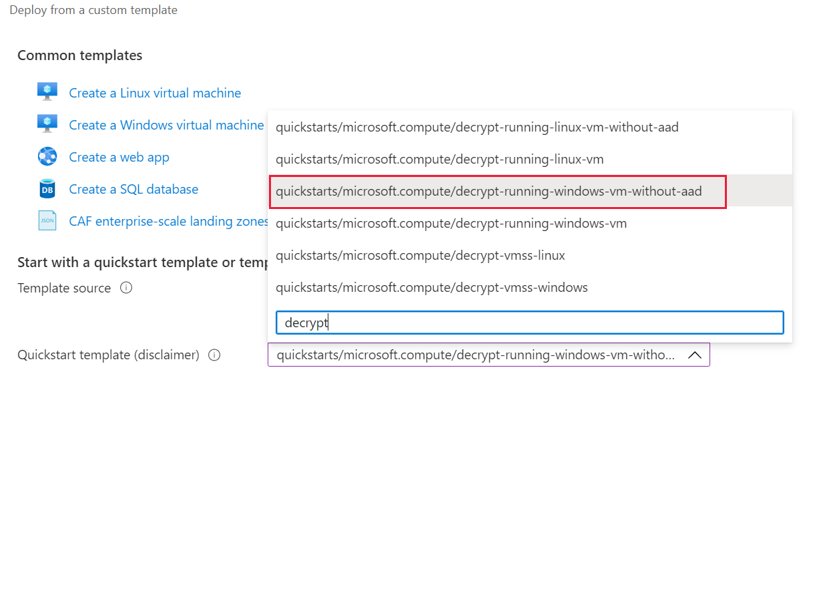The width and height of the screenshot is (819, 601).
Task: Open Create a SQL database link
Action: pyautogui.click(x=133, y=189)
